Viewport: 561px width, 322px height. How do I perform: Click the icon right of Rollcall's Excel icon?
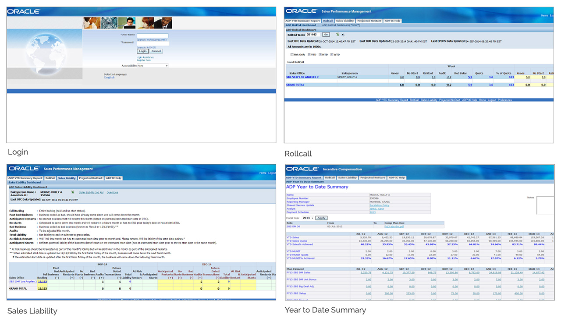coord(343,35)
